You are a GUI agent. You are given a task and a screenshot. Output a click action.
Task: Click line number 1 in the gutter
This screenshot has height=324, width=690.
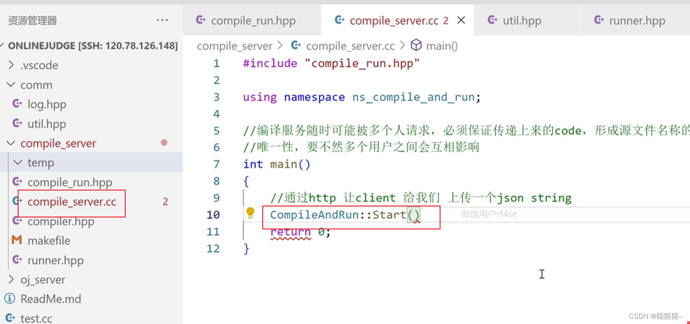[x=216, y=63]
